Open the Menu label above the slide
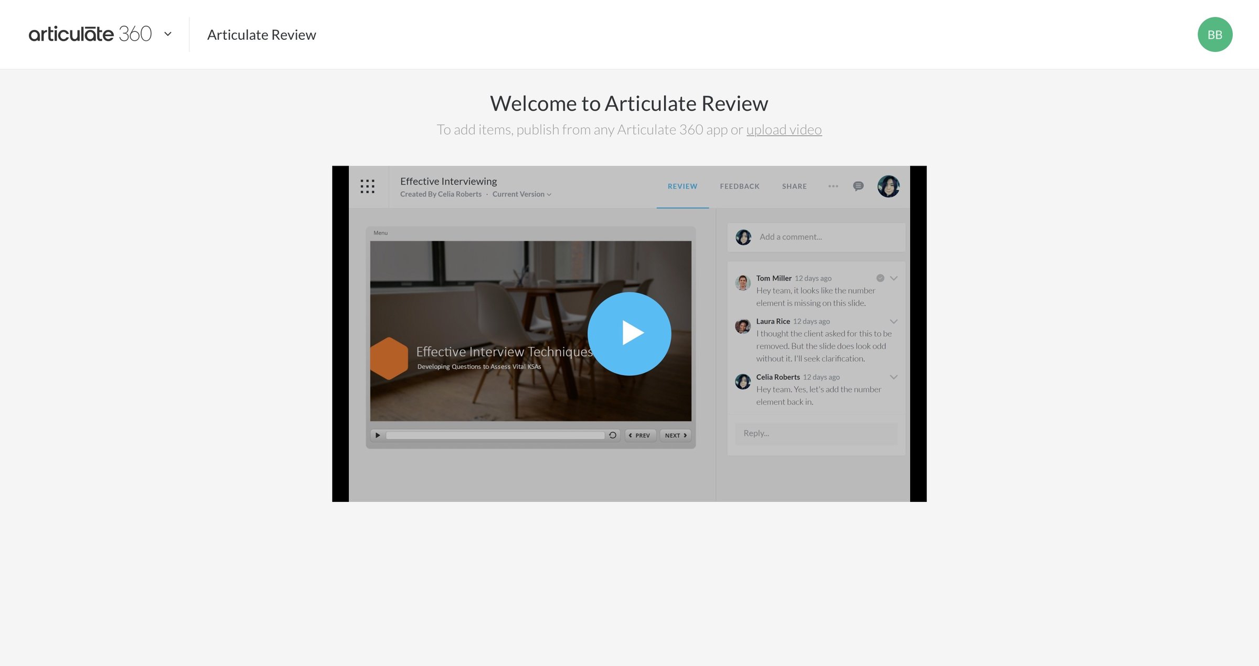This screenshot has height=666, width=1259. 380,233
